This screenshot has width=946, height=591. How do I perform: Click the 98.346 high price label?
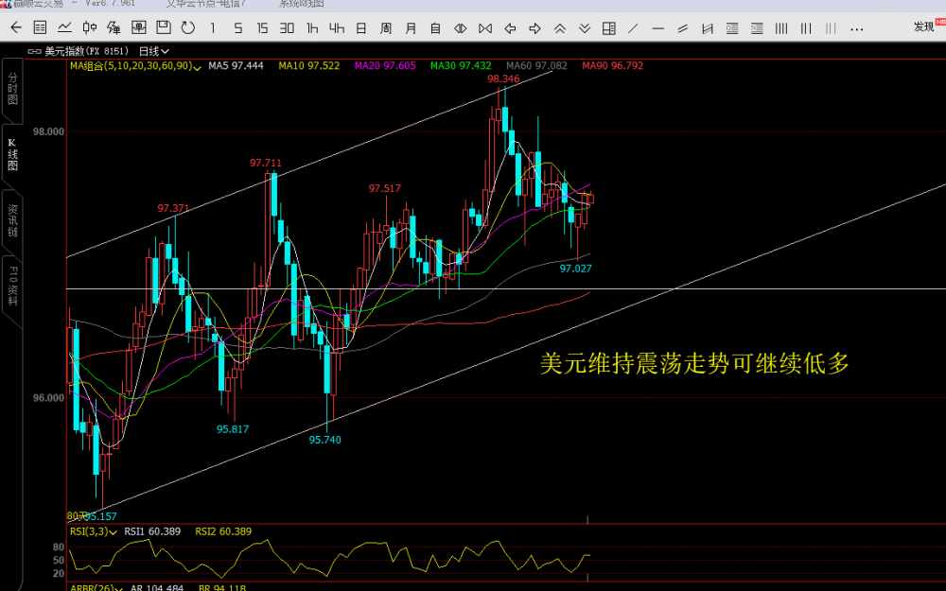coord(504,79)
